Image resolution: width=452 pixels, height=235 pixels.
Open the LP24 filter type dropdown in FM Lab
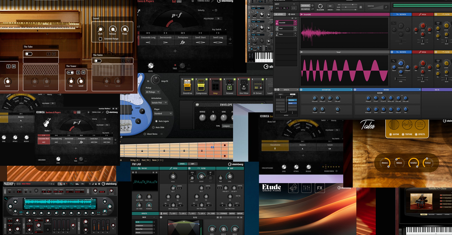tap(192, 172)
